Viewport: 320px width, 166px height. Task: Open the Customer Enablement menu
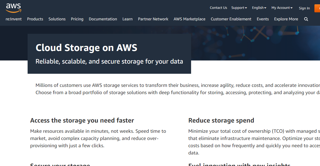(231, 19)
